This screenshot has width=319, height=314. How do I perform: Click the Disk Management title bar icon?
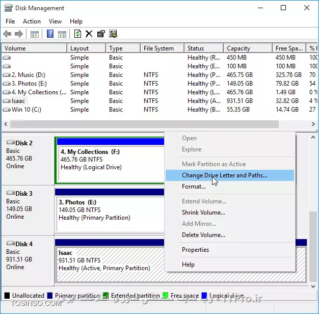pyautogui.click(x=8, y=8)
